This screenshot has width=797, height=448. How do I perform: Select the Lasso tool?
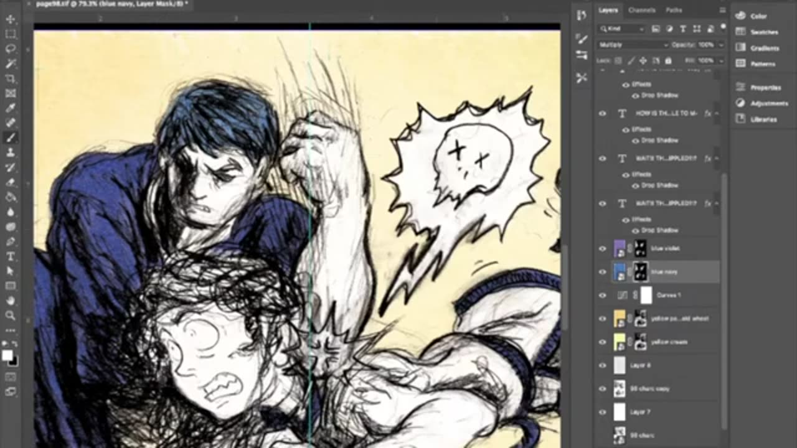11,49
